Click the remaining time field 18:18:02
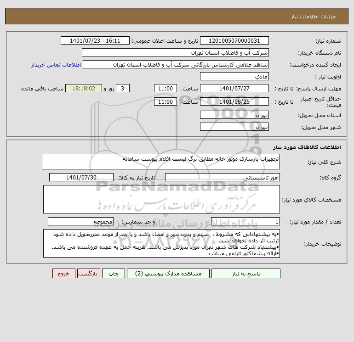 (x=84, y=89)
